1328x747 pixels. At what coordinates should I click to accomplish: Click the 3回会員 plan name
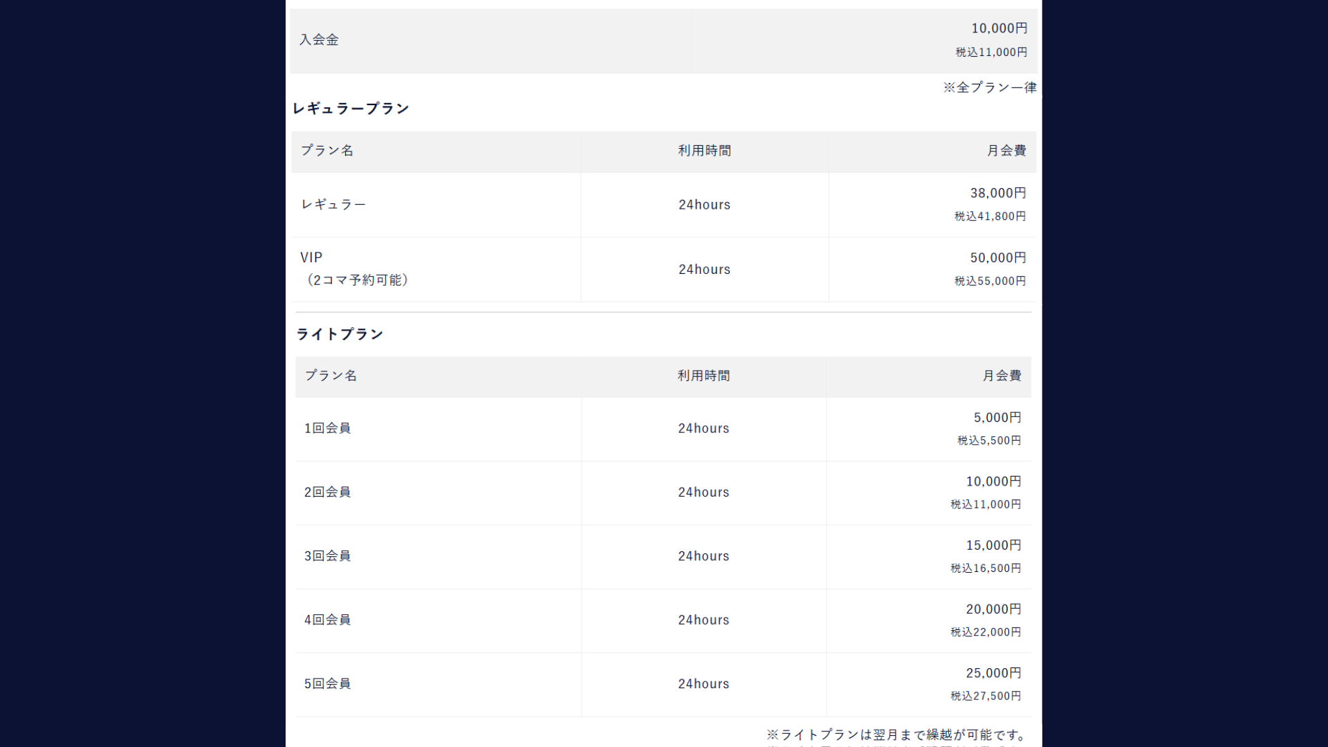[327, 556]
